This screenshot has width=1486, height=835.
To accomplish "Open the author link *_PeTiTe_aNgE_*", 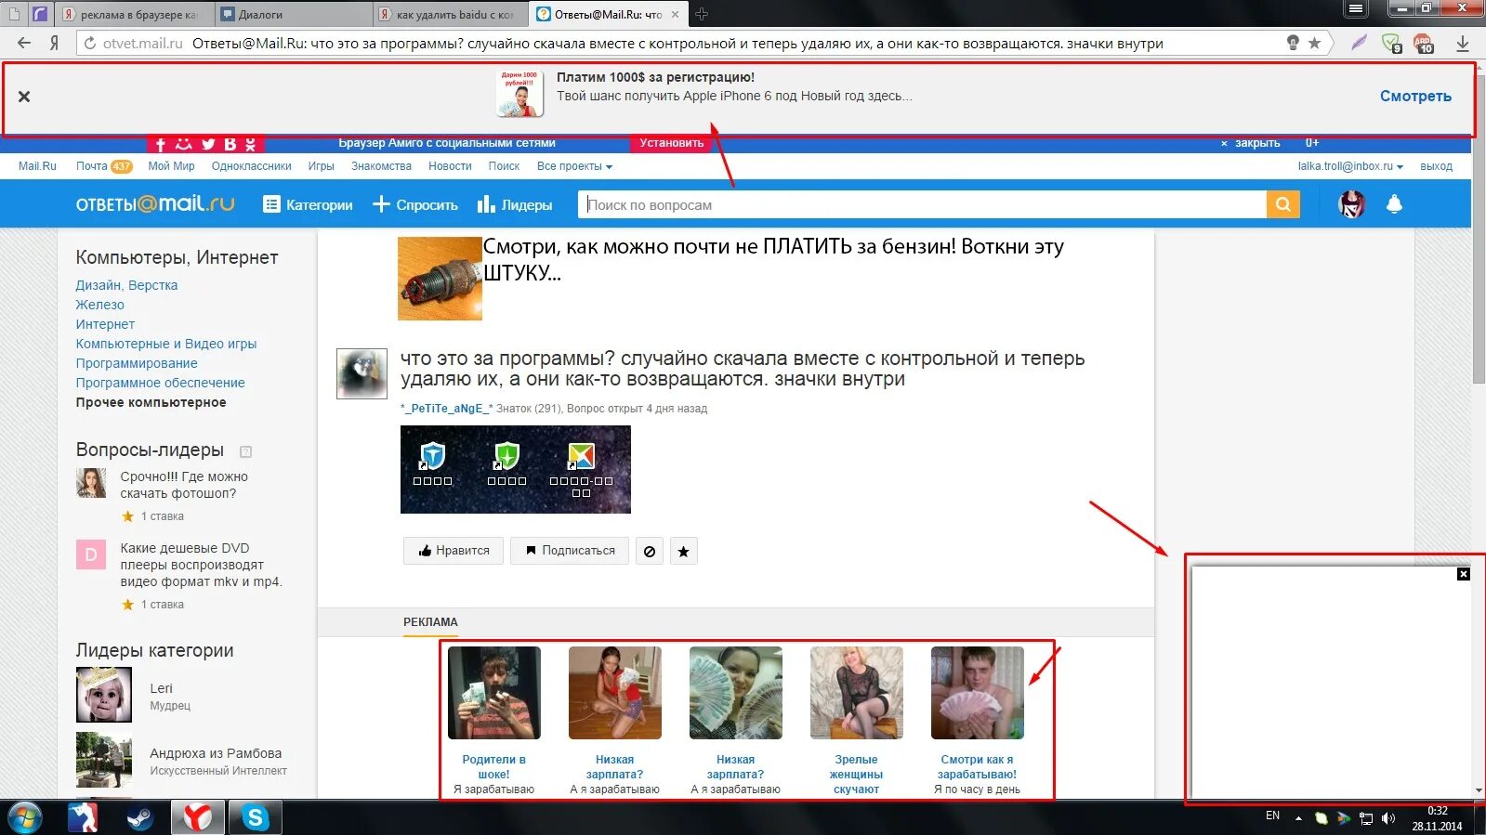I will click(x=446, y=409).
